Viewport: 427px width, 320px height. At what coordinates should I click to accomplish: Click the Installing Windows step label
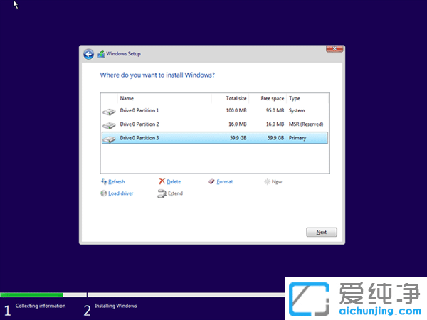116,306
